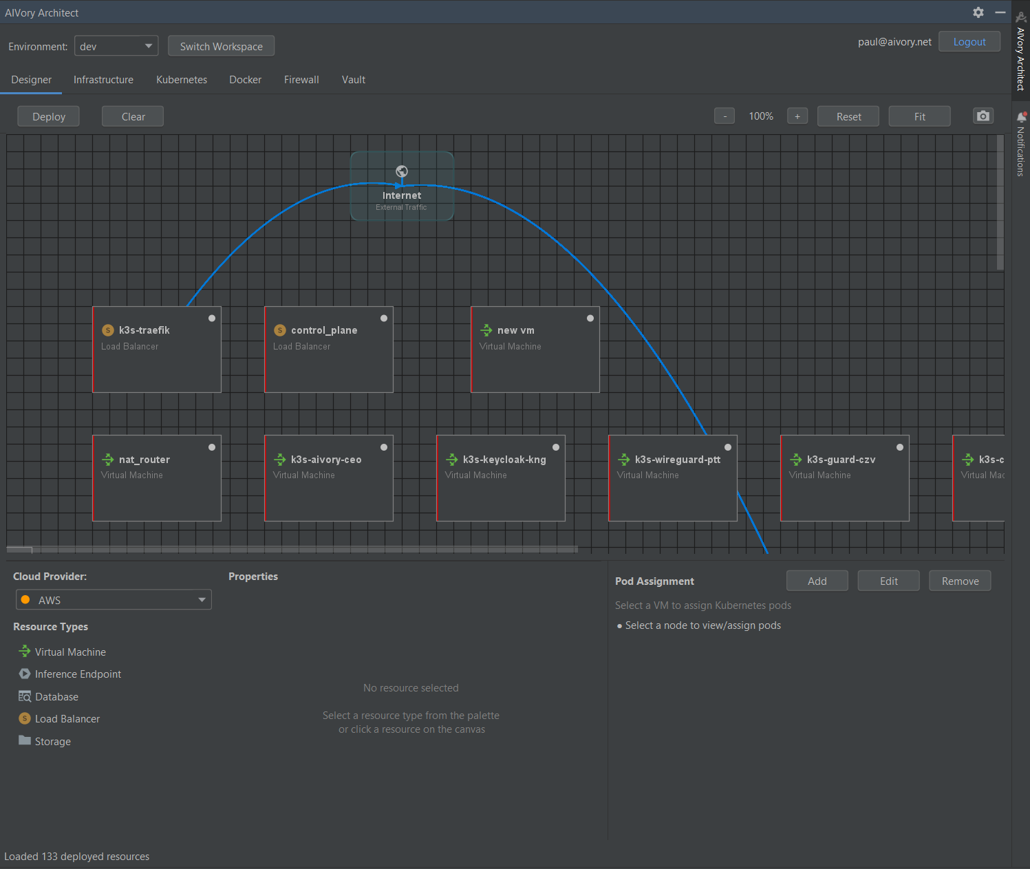Expand the Cloud Provider AWS dropdown
This screenshot has height=869, width=1030.
click(114, 600)
